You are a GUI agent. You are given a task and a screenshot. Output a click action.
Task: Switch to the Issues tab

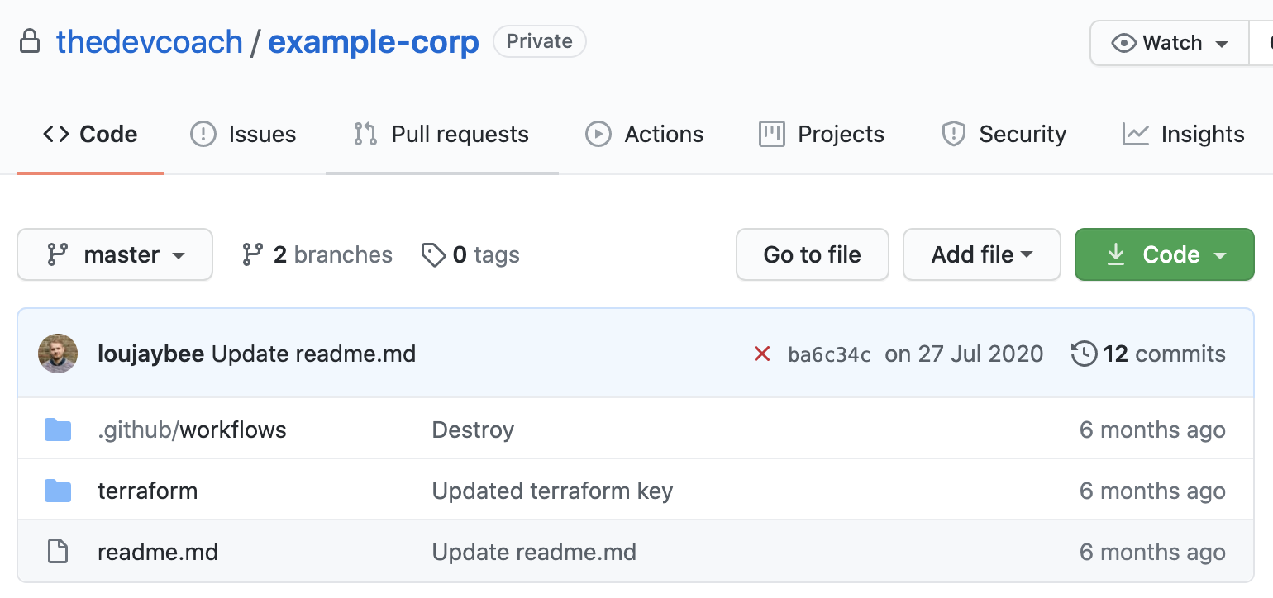tap(243, 133)
